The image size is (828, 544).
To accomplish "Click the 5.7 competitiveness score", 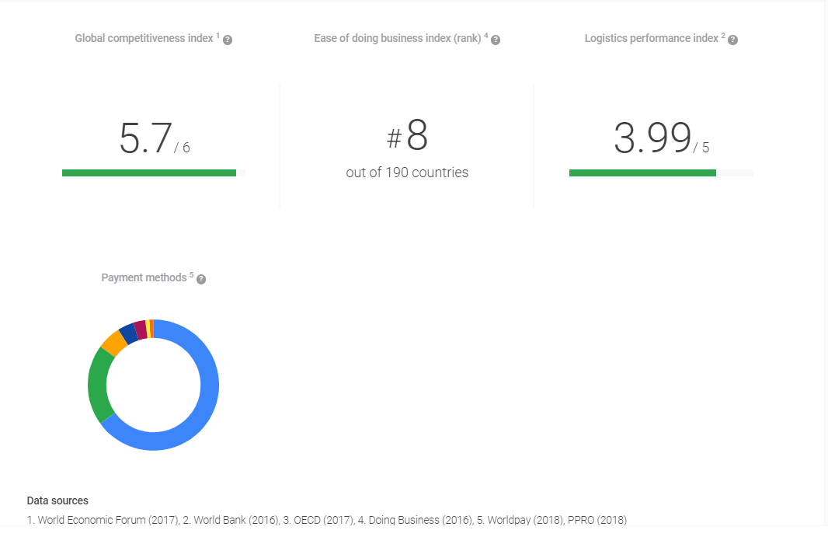I will tap(146, 140).
